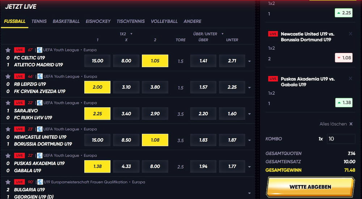Click league globe icon in Sarajevo row
The image size is (362, 199).
point(40,103)
